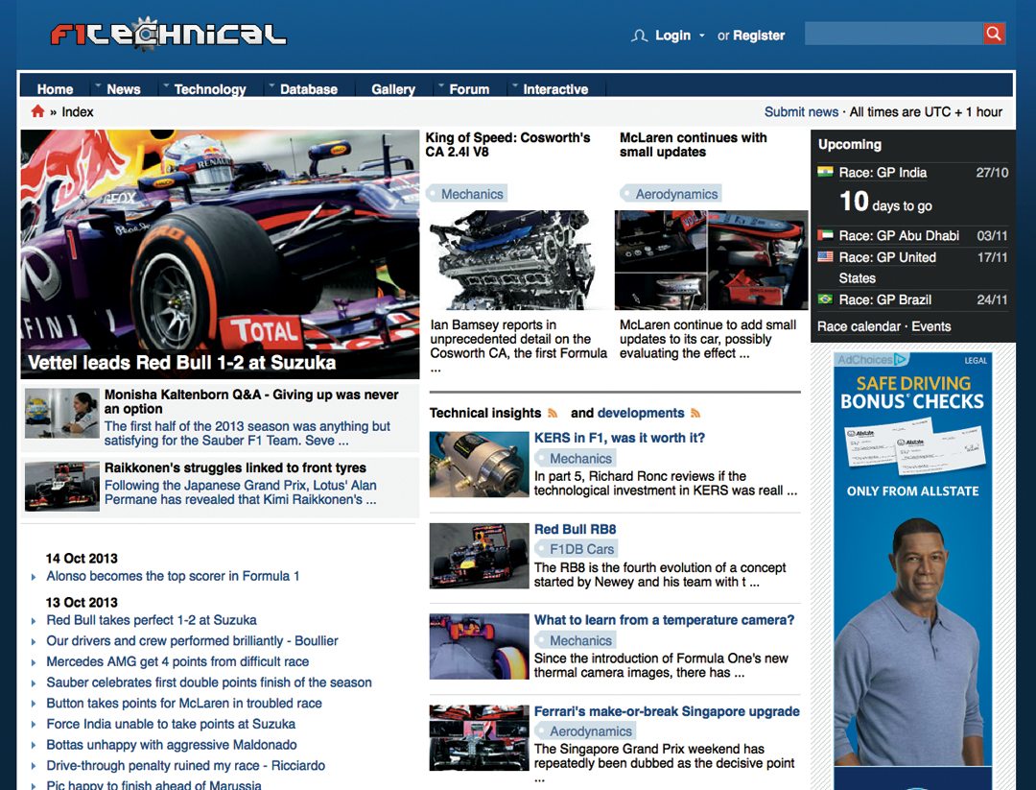Viewport: 1036px width, 790px height.
Task: Open the Red Bull RB8 article
Action: (575, 529)
